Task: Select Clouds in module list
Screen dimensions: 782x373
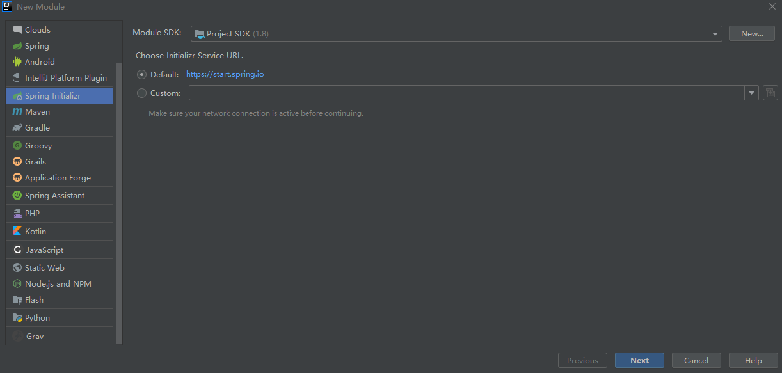Action: pyautogui.click(x=60, y=29)
